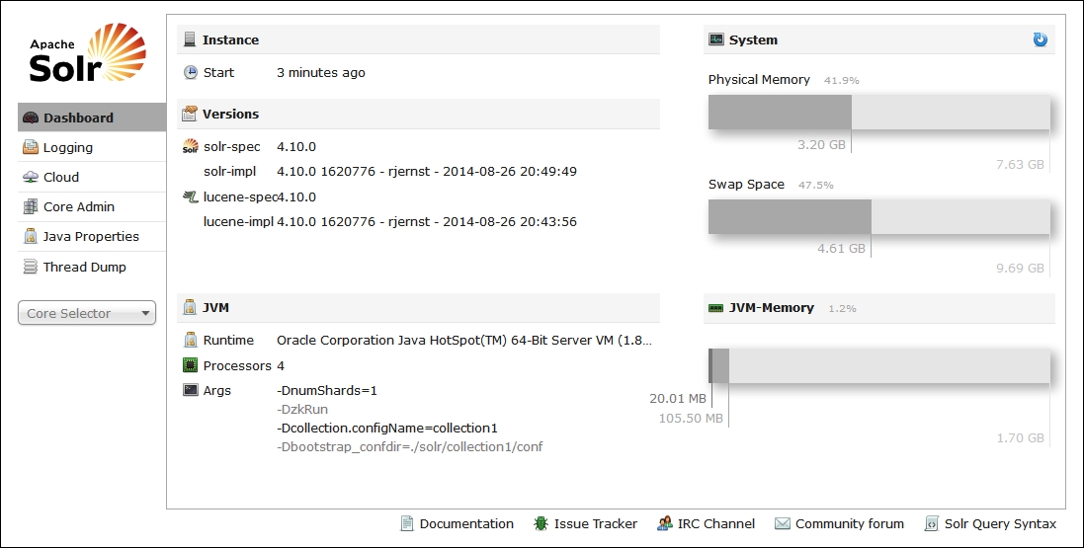
Task: Click the clock icon beside Start
Action: pos(190,72)
